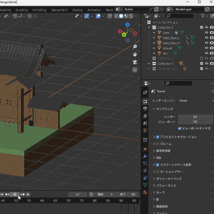Switch orthographic/perspective grid icon

[135, 70]
